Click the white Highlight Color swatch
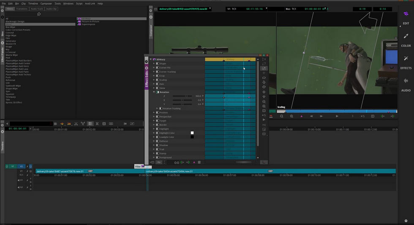Screen dimensions: 414x225 pos(192,133)
